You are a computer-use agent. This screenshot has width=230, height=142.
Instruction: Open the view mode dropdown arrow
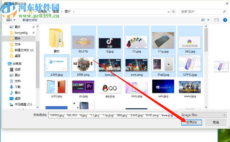(x=208, y=20)
